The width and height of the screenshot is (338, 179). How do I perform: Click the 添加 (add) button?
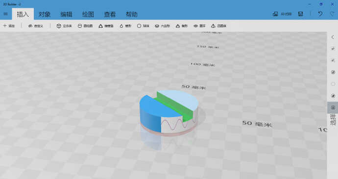(9, 26)
